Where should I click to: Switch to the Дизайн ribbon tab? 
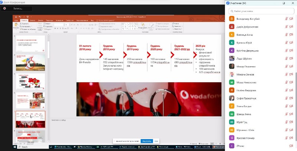click(x=40, y=20)
